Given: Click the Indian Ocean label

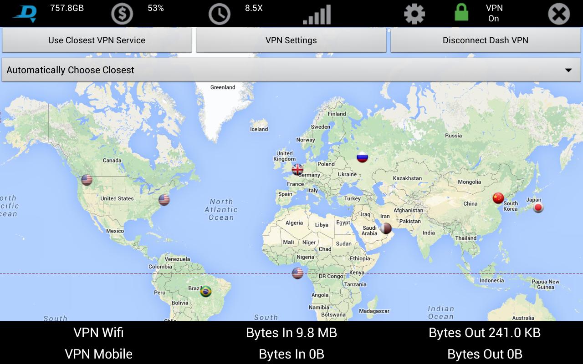Looking at the screenshot, I should coord(441,313).
